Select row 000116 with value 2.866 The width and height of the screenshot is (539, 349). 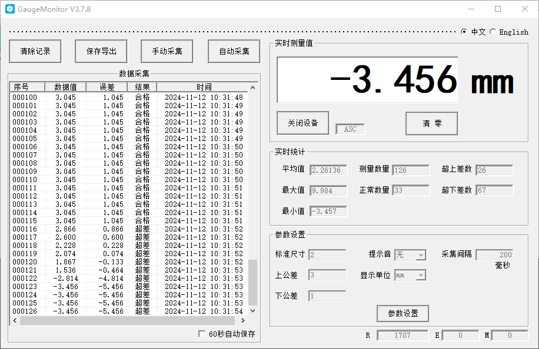128,229
